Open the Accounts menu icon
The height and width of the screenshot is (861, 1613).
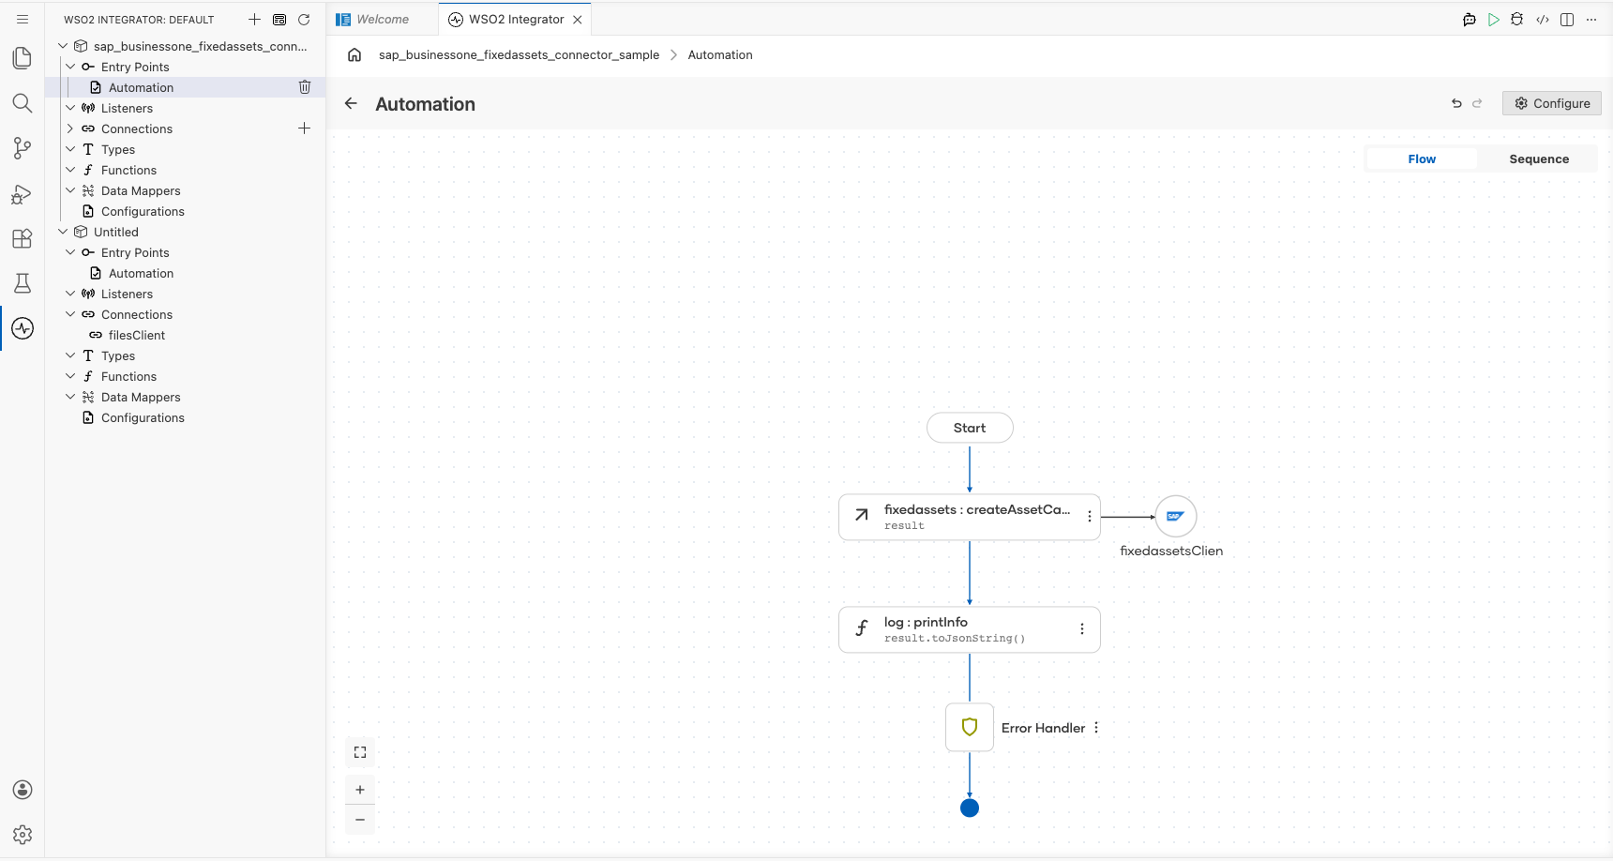tap(23, 790)
